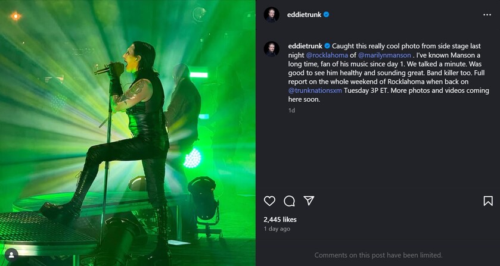Click the comments limited notice text
Image resolution: width=500 pixels, height=266 pixels.
tap(378, 255)
